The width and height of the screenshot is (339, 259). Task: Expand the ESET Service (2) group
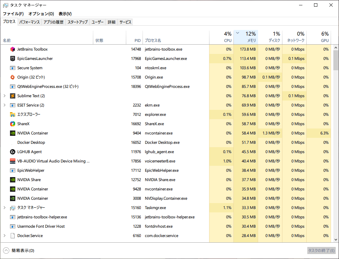coord(5,105)
